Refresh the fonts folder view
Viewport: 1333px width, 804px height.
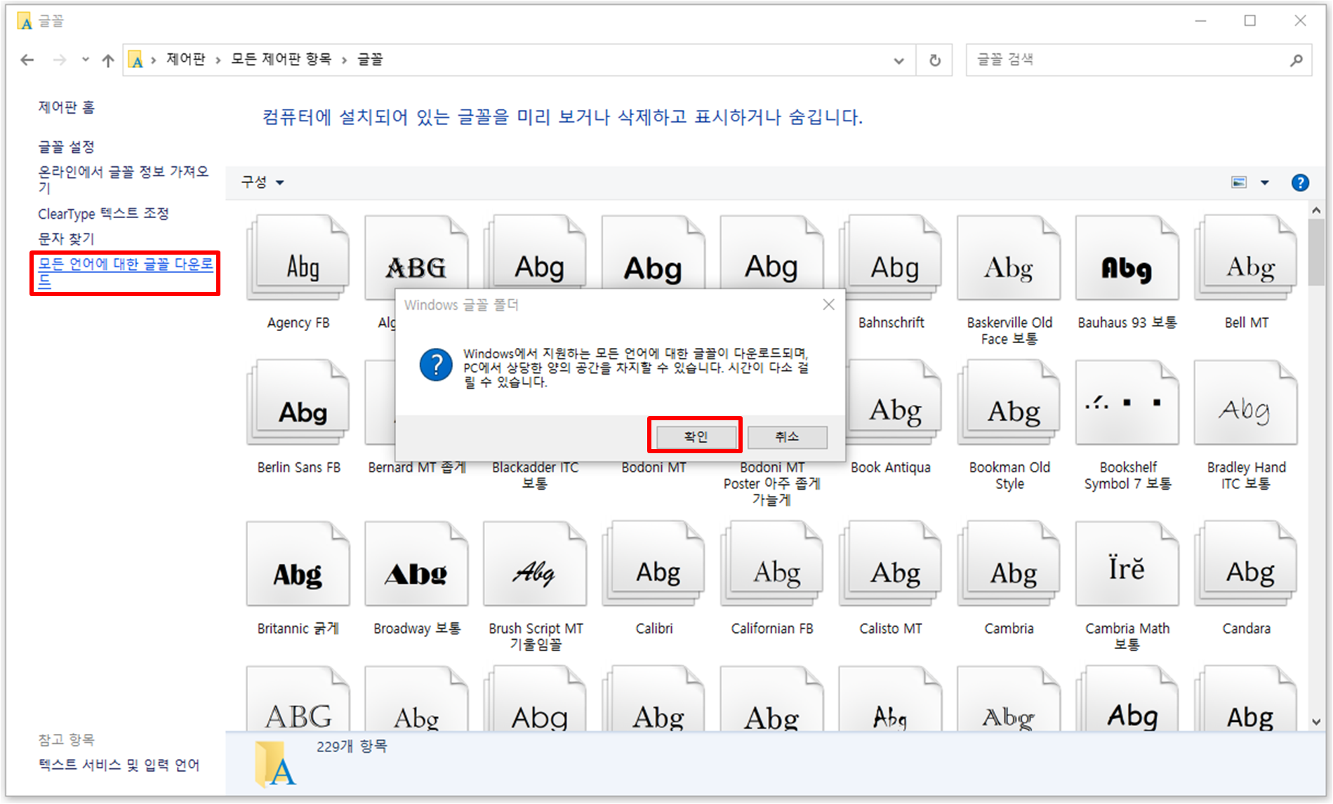coord(934,60)
